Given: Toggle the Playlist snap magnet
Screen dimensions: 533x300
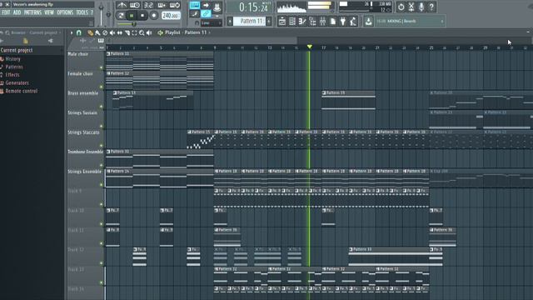Looking at the screenshot, I should (x=79, y=32).
